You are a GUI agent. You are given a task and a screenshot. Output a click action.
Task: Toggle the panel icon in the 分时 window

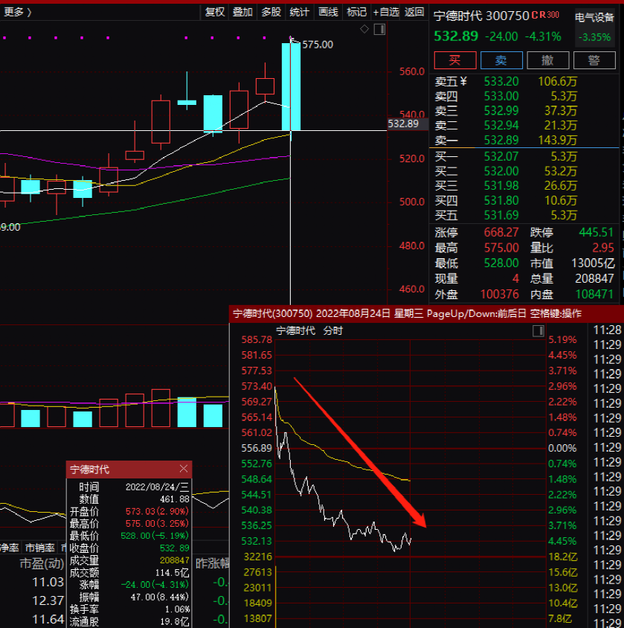(538, 331)
